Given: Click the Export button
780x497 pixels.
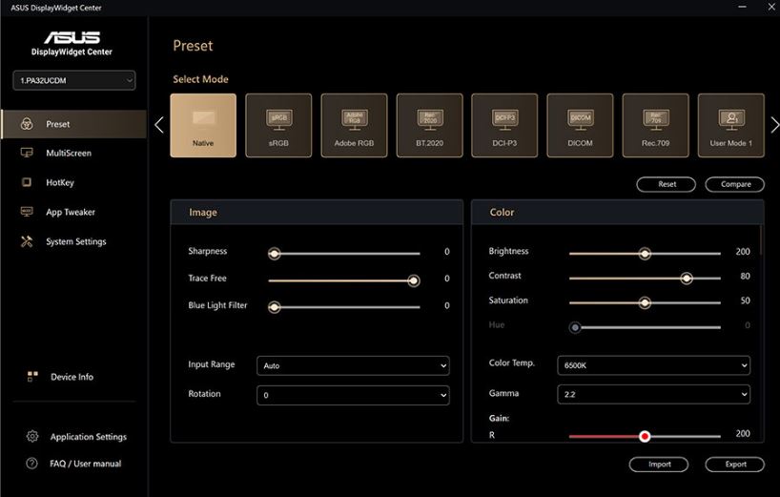Looking at the screenshot, I should pos(734,465).
